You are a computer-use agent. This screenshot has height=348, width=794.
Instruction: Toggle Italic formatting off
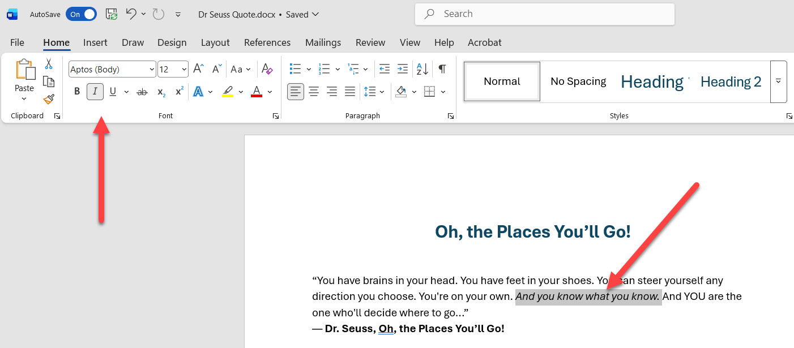[x=95, y=92]
